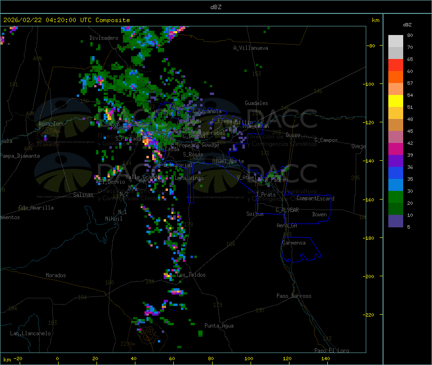Pick the royal blue legend swatch
The image size is (432, 365).
(396, 173)
